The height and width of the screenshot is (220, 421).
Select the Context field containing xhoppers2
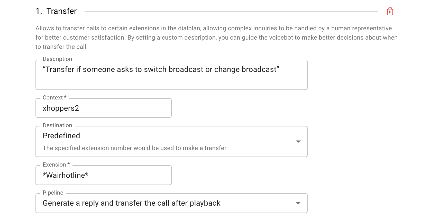103,108
